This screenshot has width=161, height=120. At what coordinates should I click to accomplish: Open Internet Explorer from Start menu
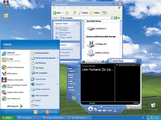point(11,54)
